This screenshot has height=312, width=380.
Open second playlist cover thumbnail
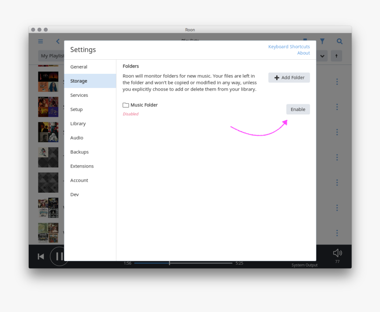coord(48,107)
